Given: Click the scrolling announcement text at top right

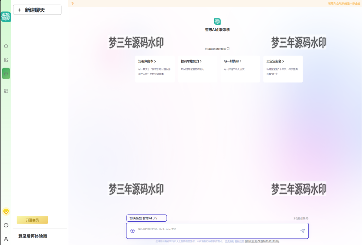Looking at the screenshot, I should (344, 4).
